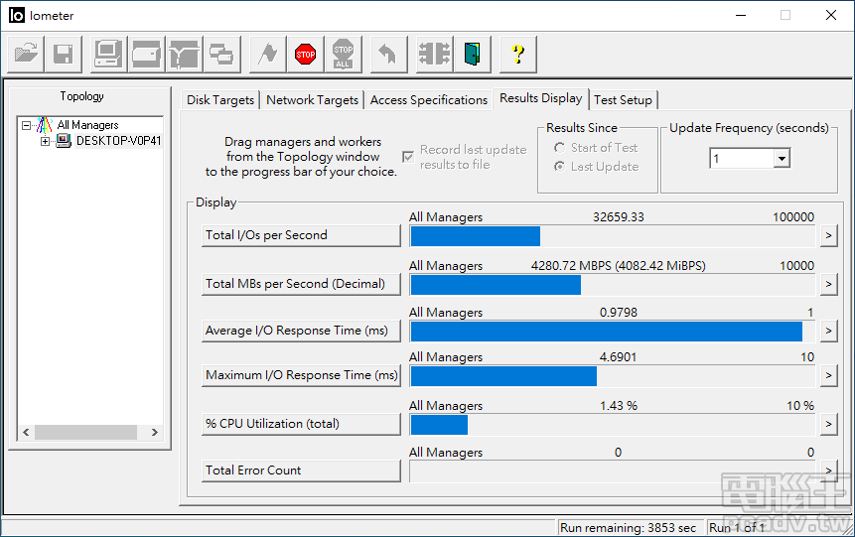This screenshot has height=537, width=855.
Task: Start new manager computer icon
Action: point(108,54)
